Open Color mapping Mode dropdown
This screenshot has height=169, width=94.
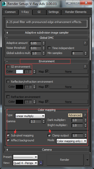71,141
